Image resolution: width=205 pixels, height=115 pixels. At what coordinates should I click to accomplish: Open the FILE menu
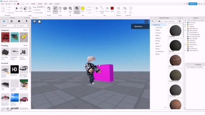3,4
